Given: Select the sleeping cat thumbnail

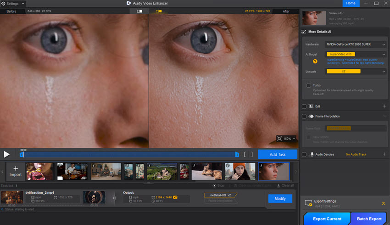Looking at the screenshot, I should tap(206, 171).
